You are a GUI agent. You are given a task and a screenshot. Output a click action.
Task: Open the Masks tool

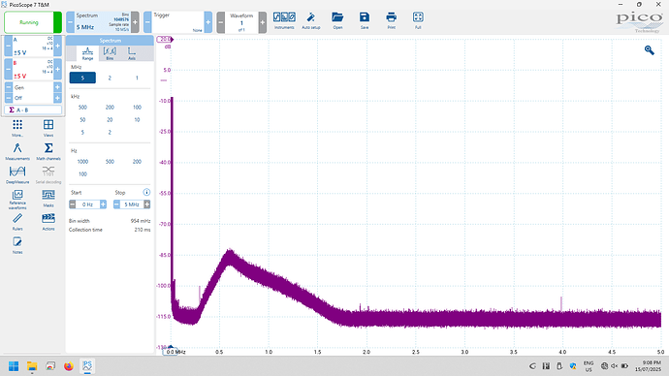pyautogui.click(x=48, y=199)
